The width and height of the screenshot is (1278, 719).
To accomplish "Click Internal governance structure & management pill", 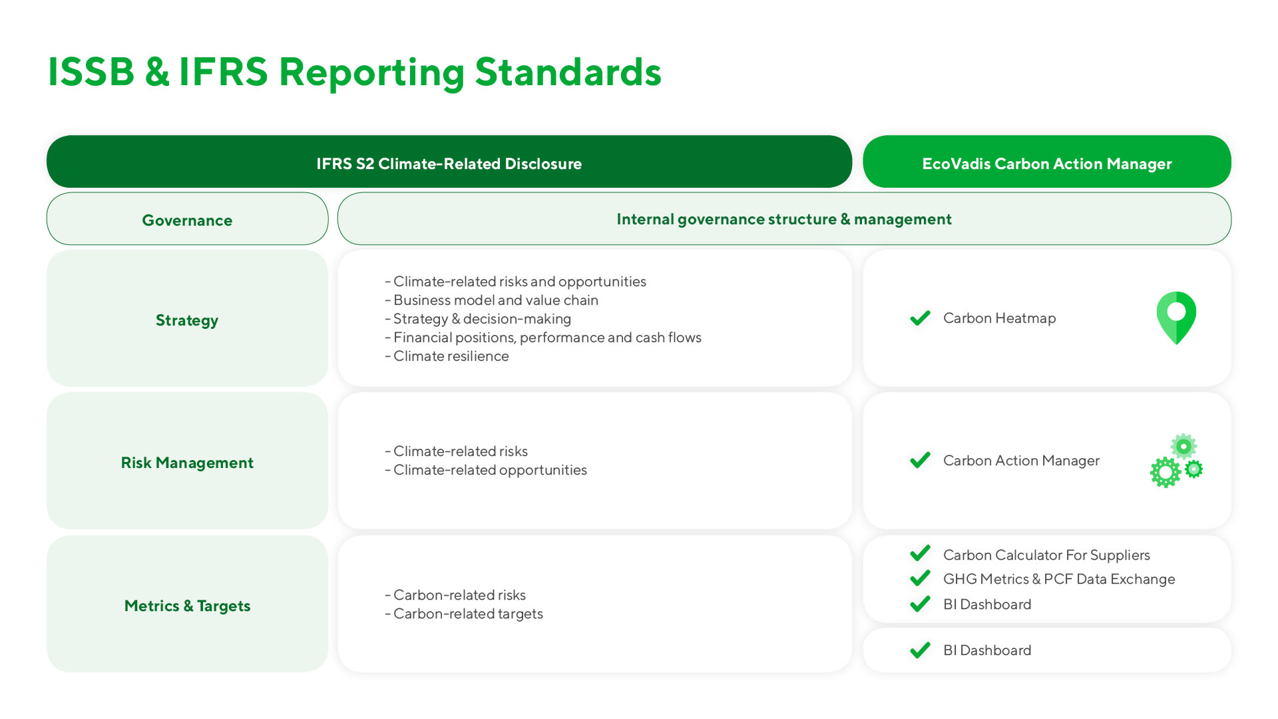I will (784, 219).
